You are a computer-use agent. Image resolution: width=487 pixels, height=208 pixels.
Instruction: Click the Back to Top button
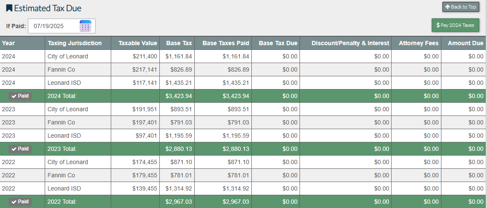tap(461, 7)
